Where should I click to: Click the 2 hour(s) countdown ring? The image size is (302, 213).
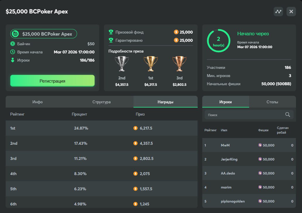click(x=218, y=41)
